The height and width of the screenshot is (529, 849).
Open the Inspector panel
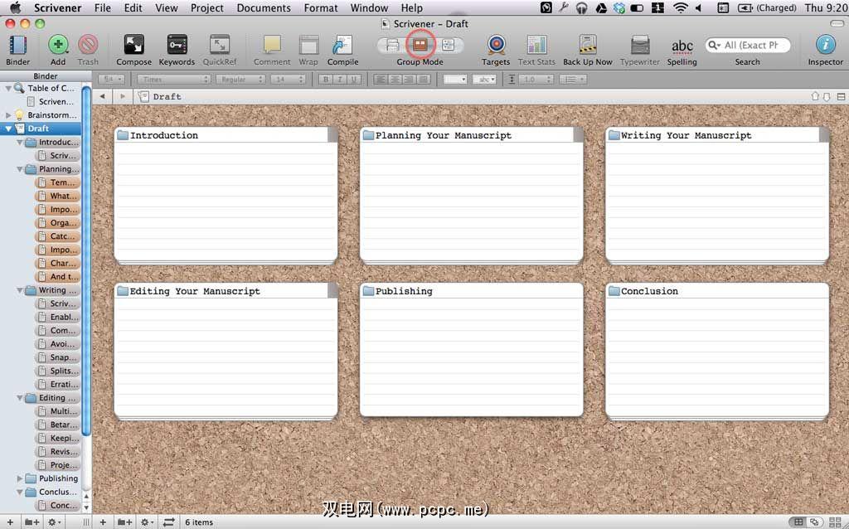point(825,46)
